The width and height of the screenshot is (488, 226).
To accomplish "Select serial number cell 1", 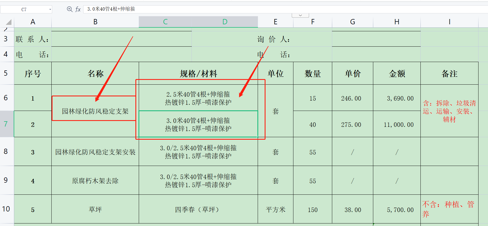I will coord(33,98).
